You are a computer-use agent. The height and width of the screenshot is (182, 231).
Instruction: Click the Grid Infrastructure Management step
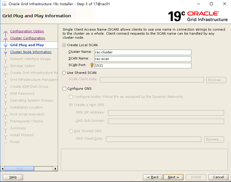point(34,80)
